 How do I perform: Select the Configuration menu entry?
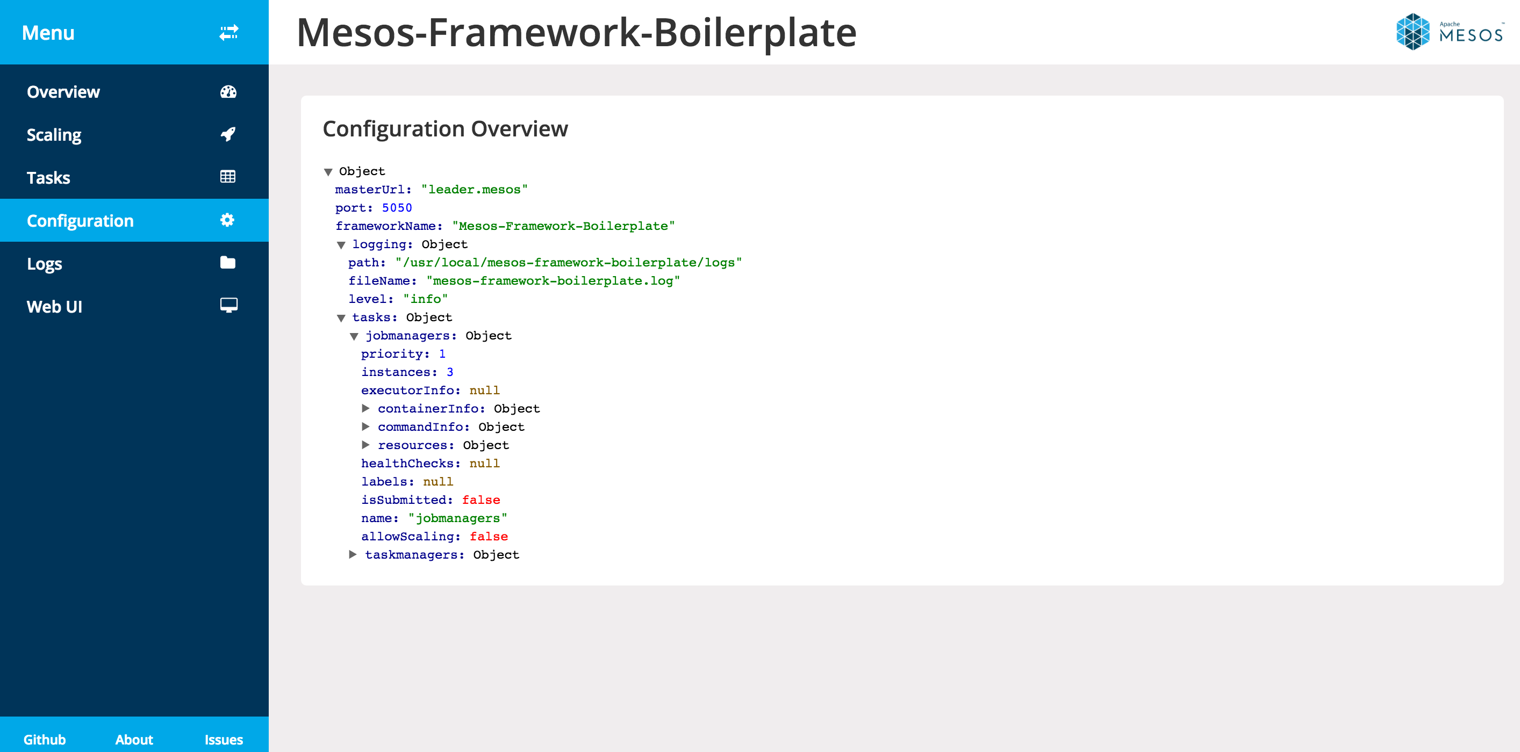pos(134,221)
